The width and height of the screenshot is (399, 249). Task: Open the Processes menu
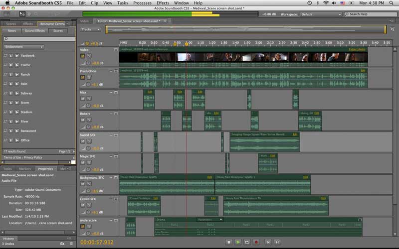(x=143, y=3)
